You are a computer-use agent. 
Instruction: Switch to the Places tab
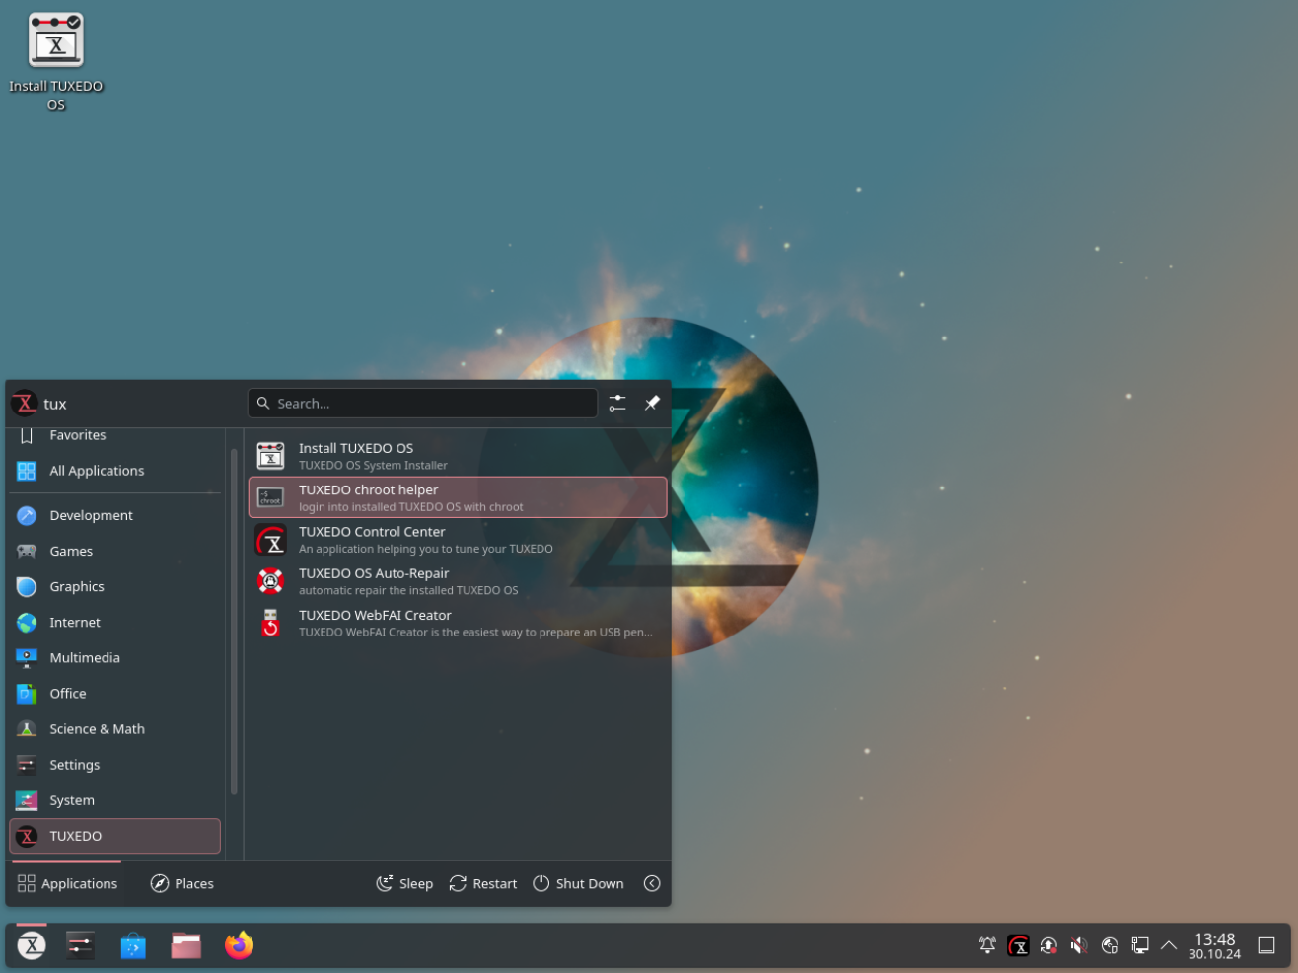(x=182, y=883)
